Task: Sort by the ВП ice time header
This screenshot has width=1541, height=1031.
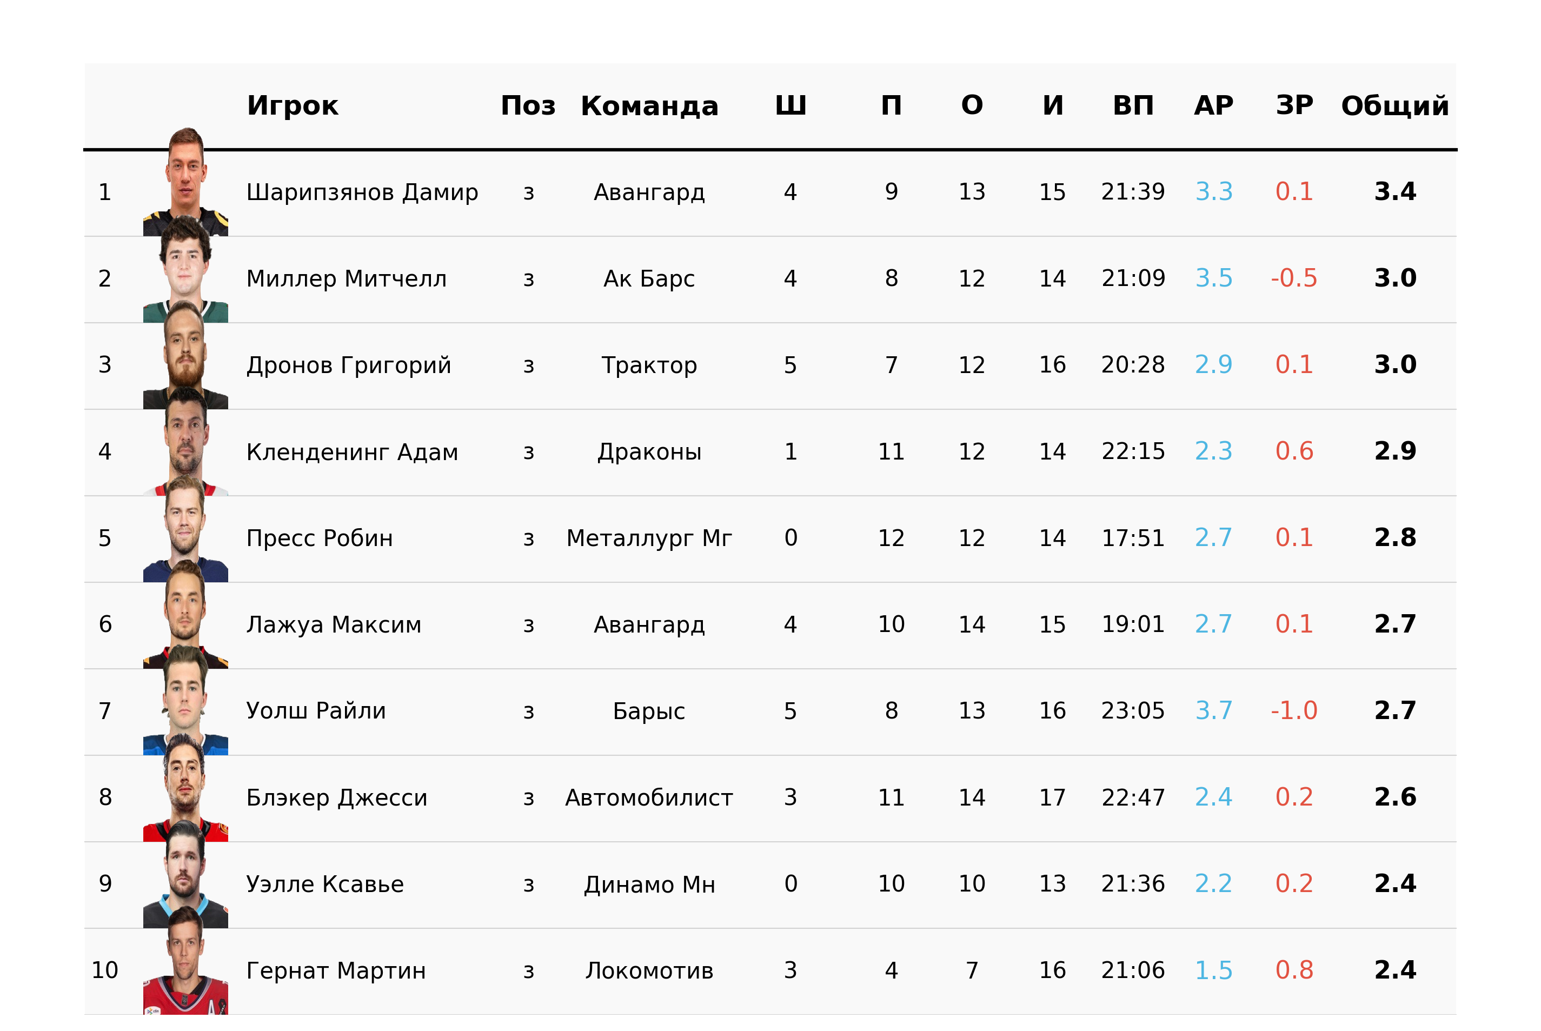Action: [x=1133, y=105]
